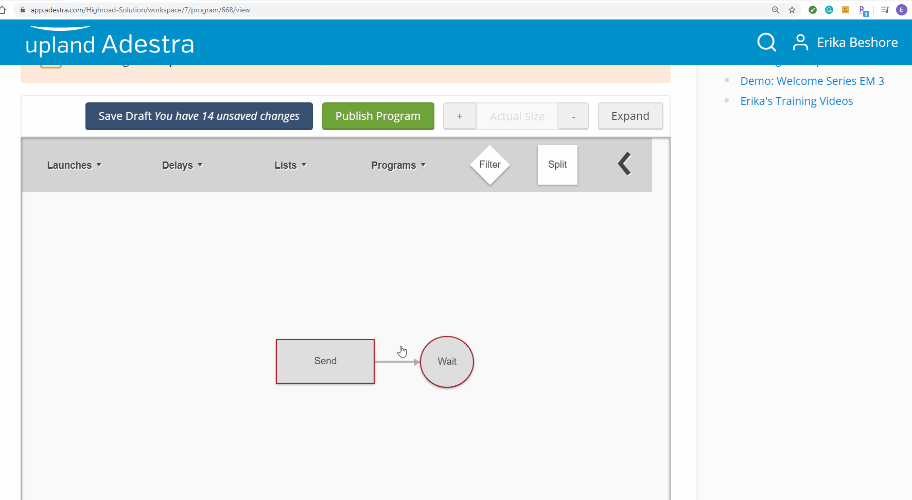Click the Expand button

(630, 116)
